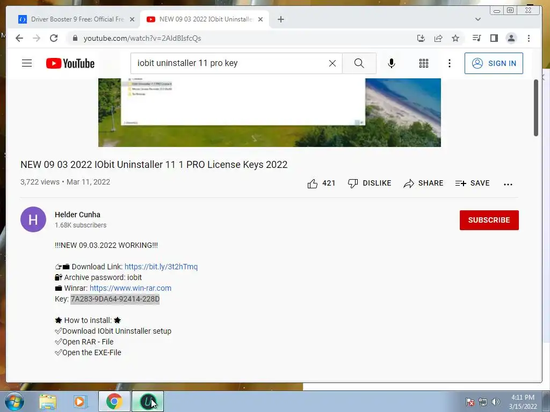Open the bit.ly download link
This screenshot has width=550, height=412.
coord(161,267)
